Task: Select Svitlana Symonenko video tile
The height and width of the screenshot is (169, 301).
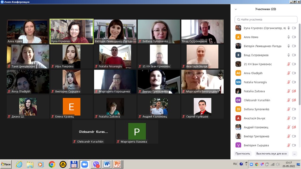Action: (x=159, y=32)
